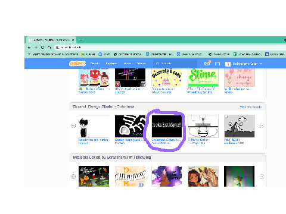This screenshot has height=214, width=286.
Task: Reload the page with the refresh icon
Action: (42, 48)
